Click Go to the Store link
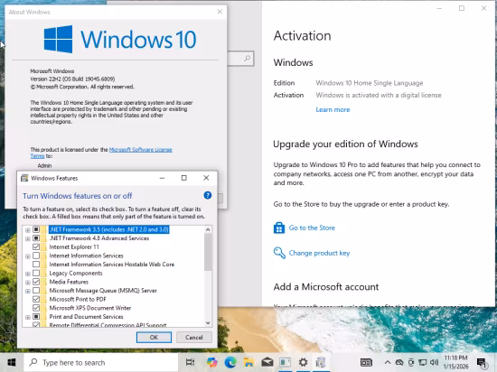Image resolution: width=497 pixels, height=372 pixels. pos(312,228)
